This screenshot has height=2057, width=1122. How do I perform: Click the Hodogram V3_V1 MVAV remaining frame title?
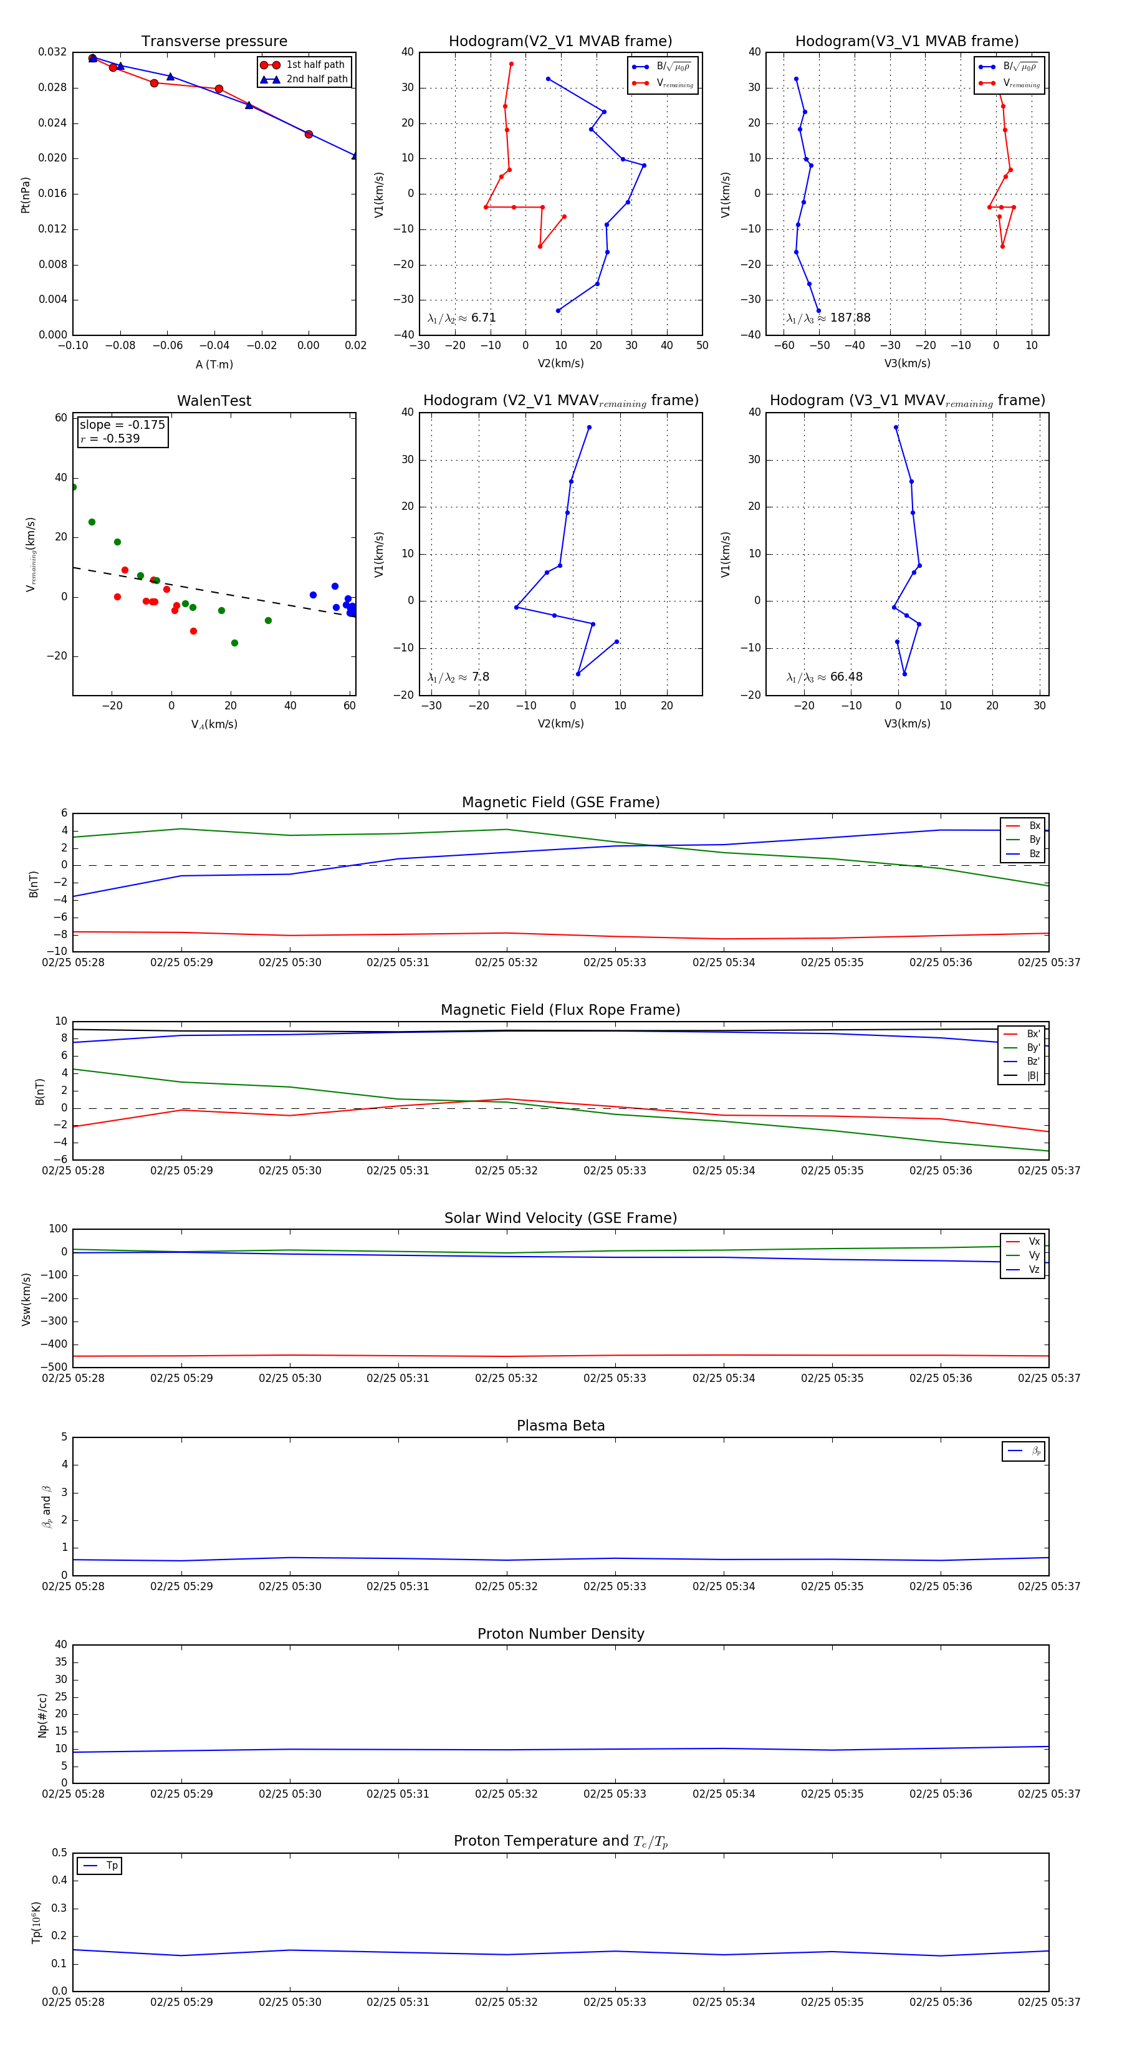coord(906,401)
